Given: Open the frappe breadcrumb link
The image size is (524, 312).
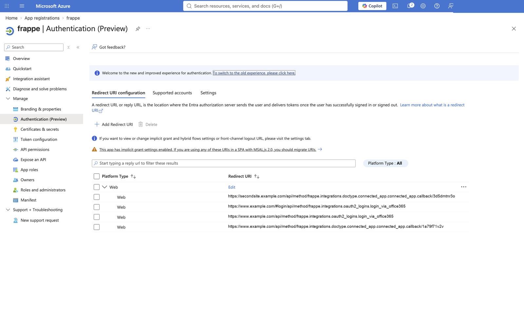Looking at the screenshot, I should pyautogui.click(x=73, y=18).
